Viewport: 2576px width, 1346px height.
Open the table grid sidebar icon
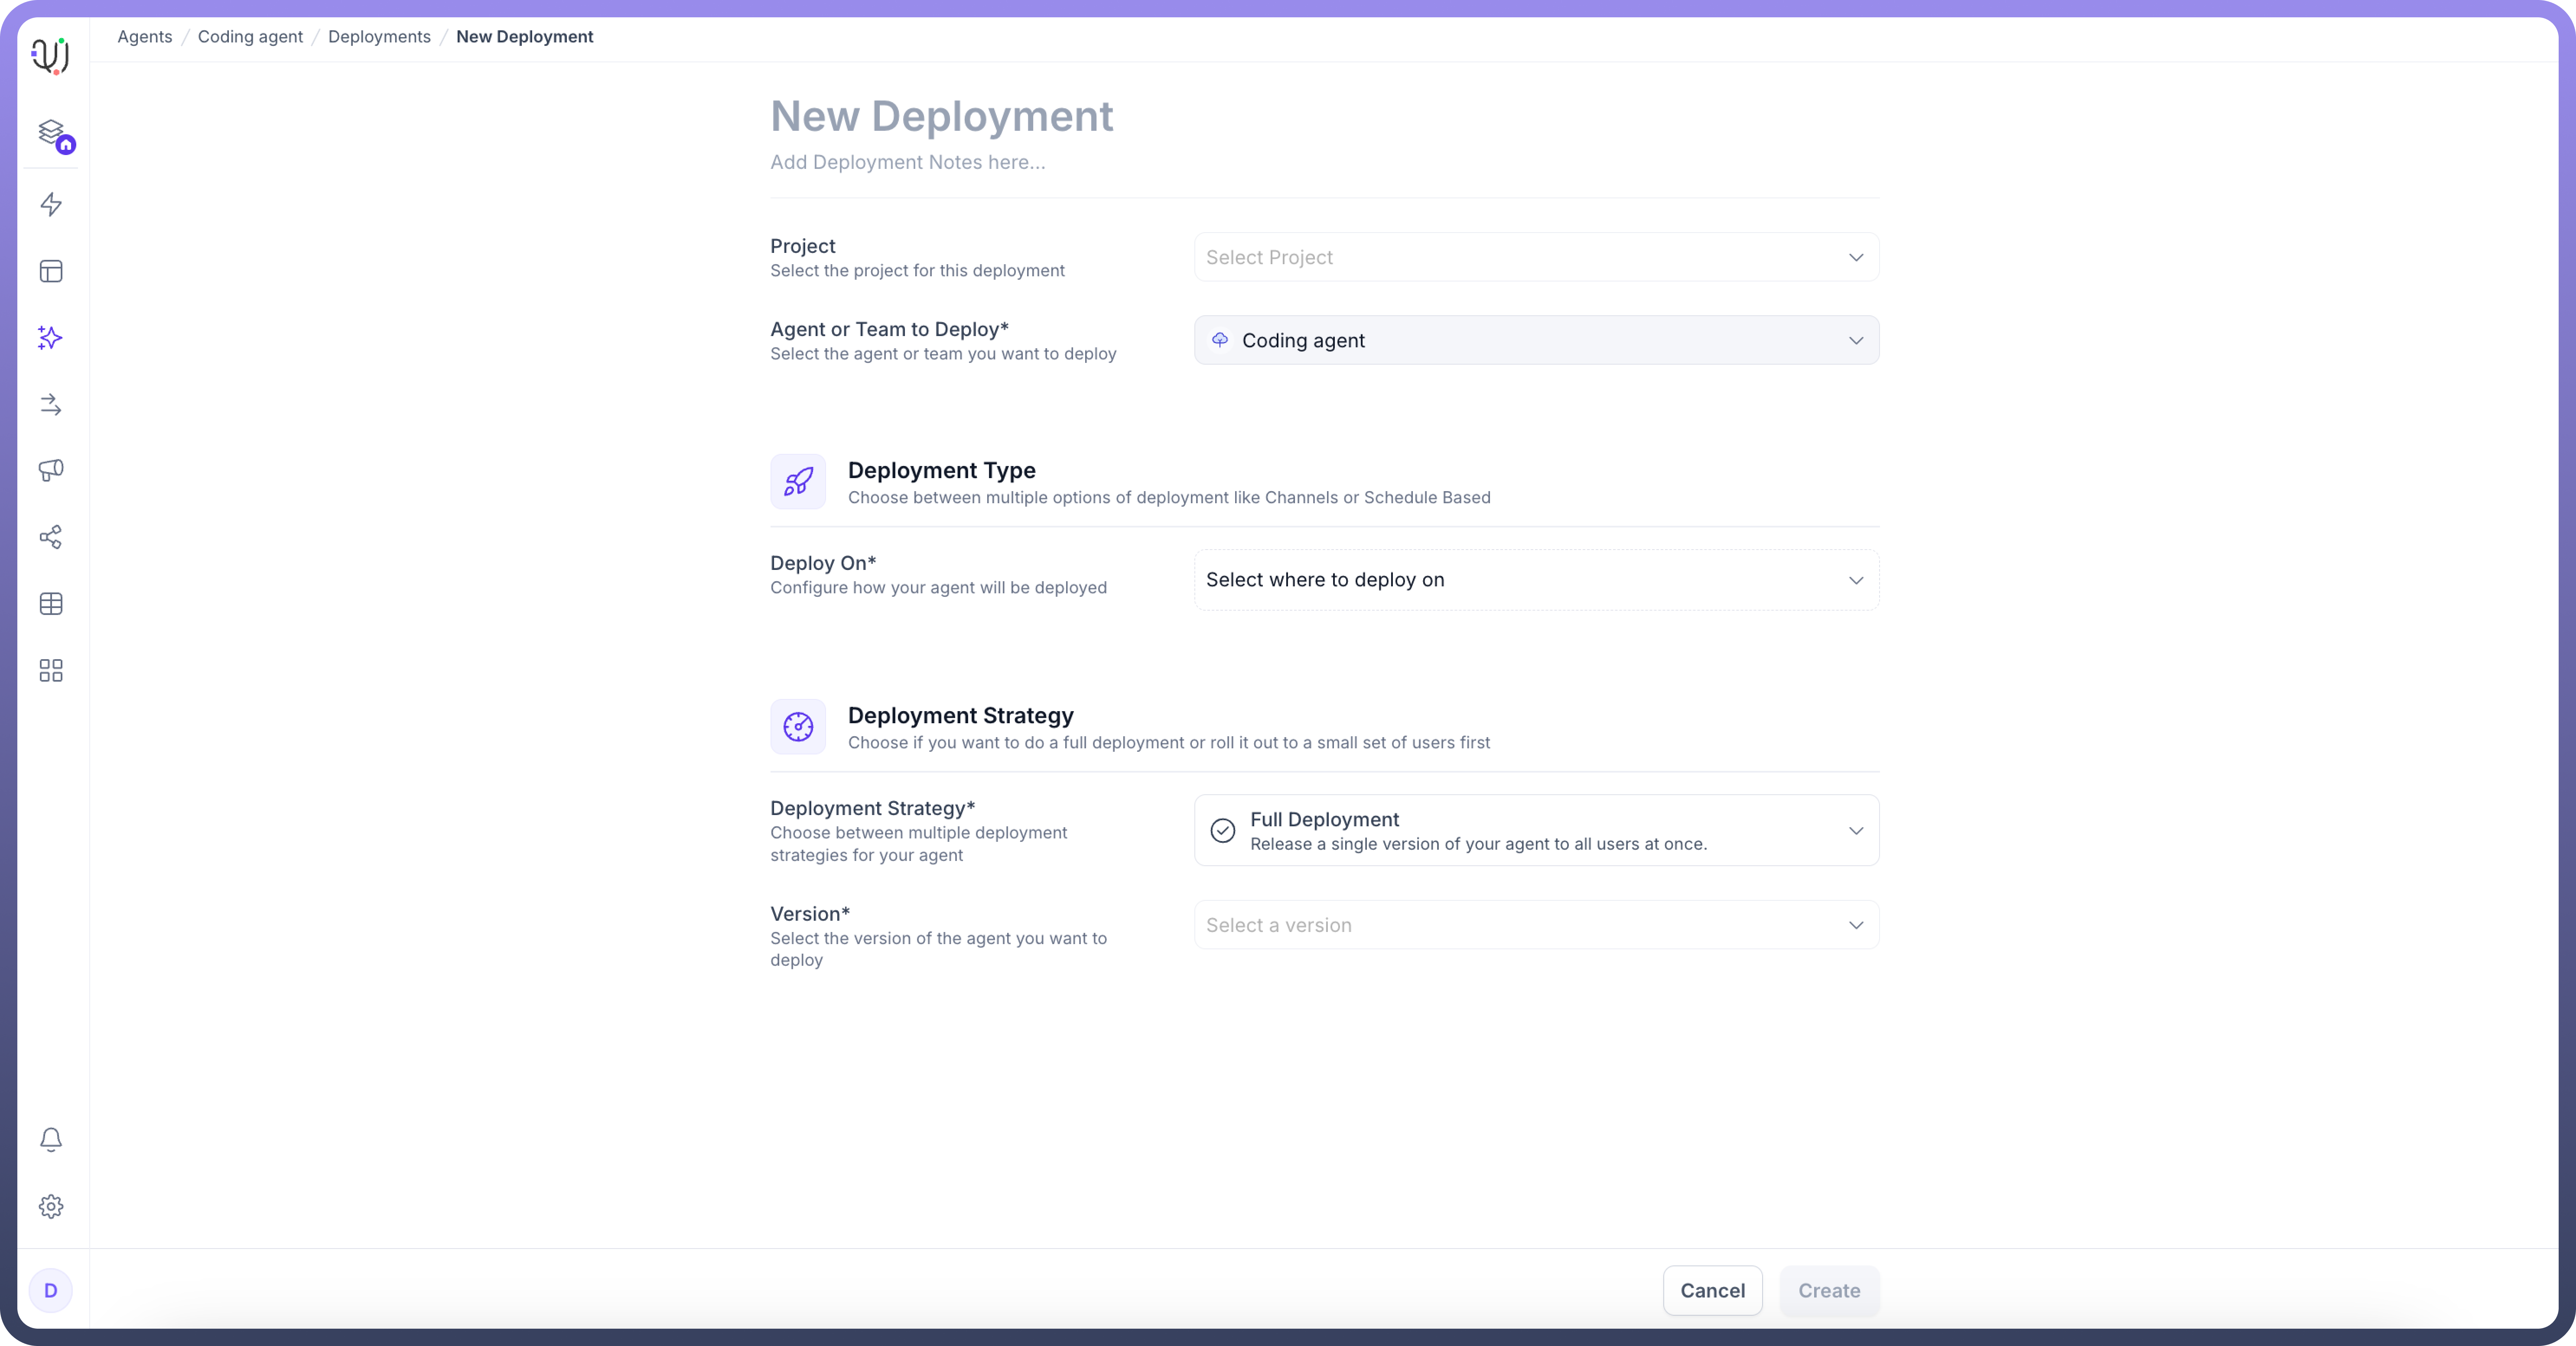51,604
